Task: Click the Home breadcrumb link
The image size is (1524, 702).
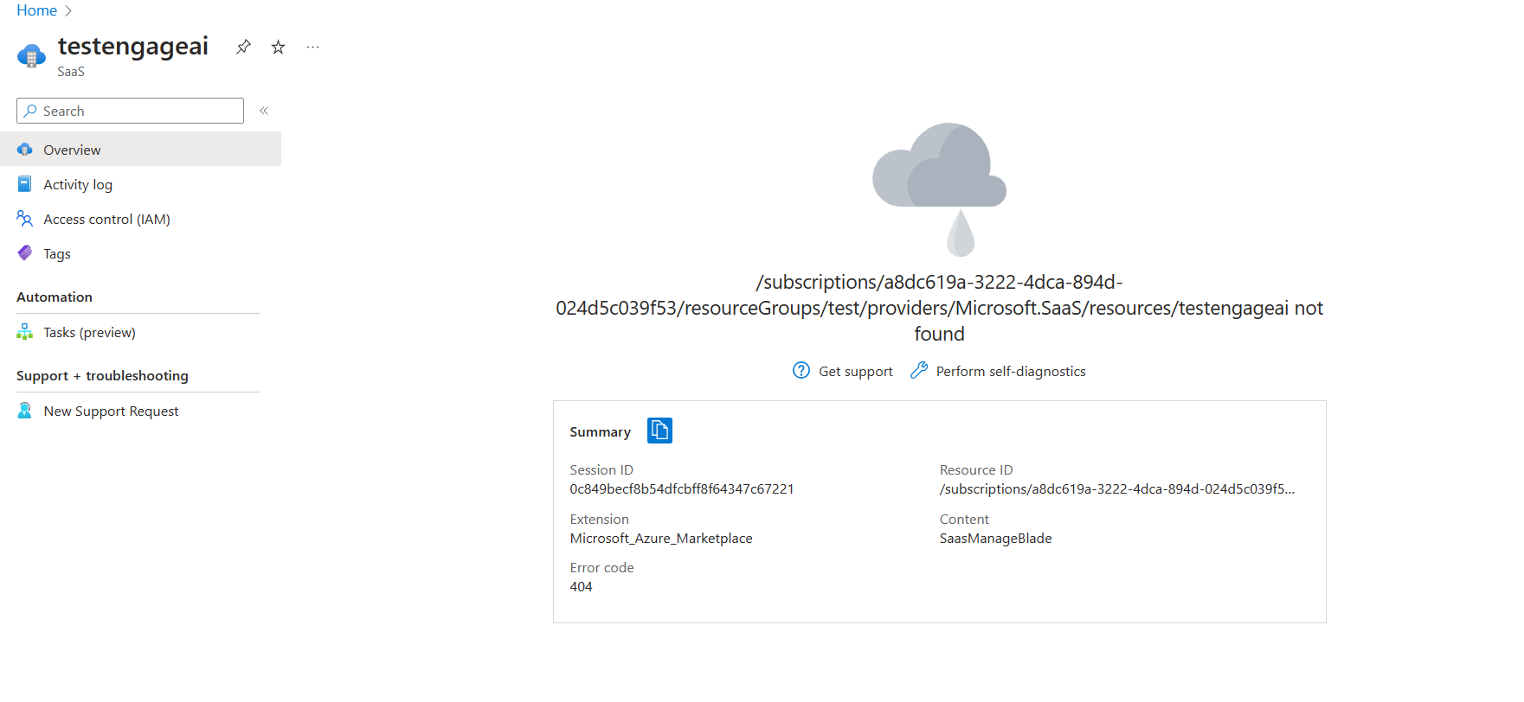Action: 36,10
